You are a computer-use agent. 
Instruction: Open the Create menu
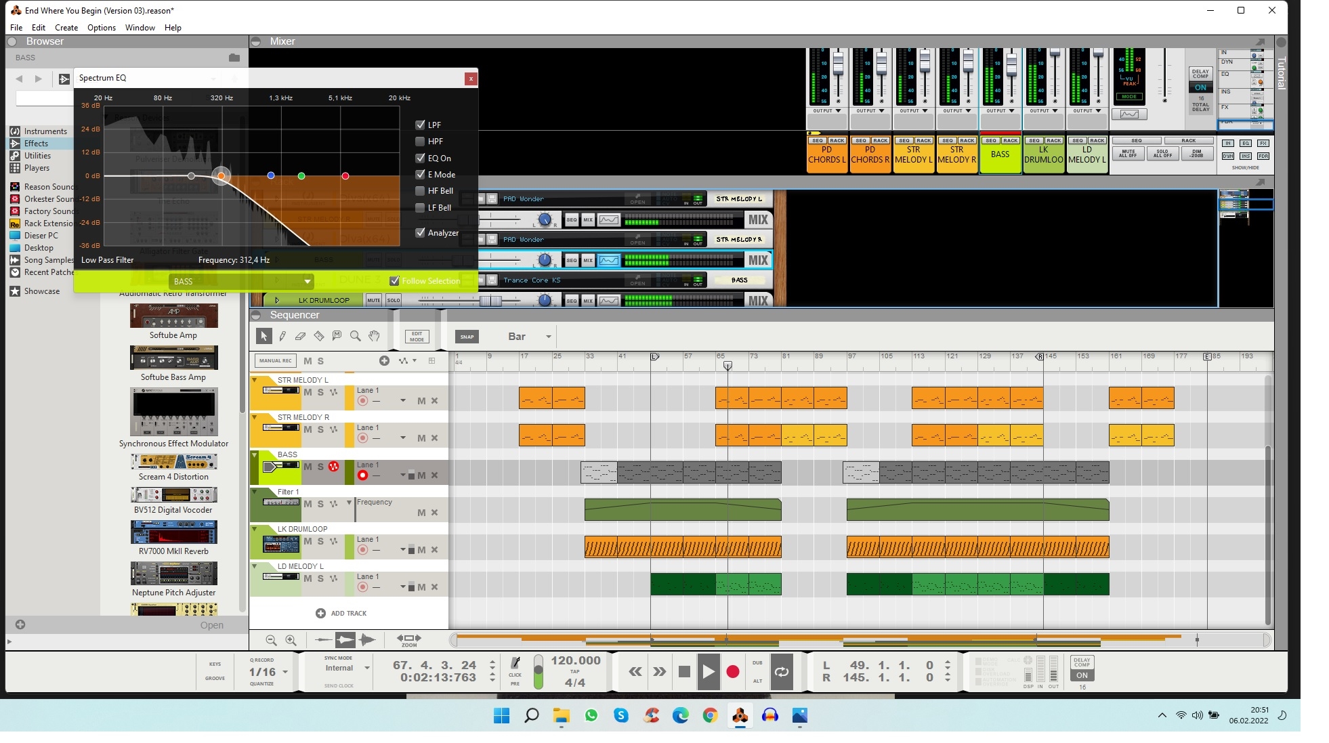click(66, 28)
